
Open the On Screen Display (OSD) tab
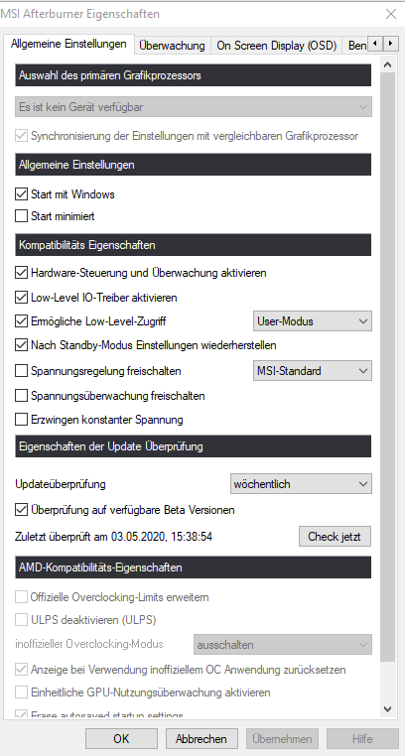click(x=276, y=46)
